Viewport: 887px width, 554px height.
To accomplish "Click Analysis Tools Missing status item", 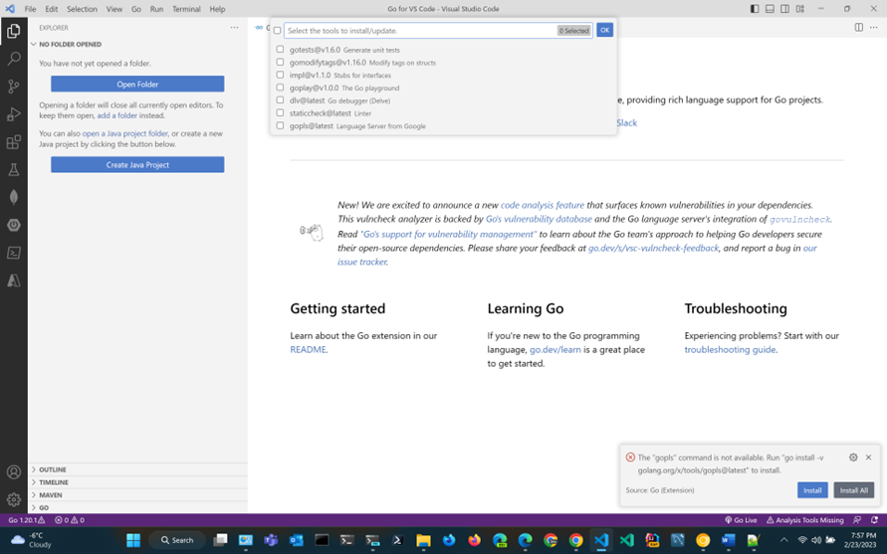I will point(805,520).
